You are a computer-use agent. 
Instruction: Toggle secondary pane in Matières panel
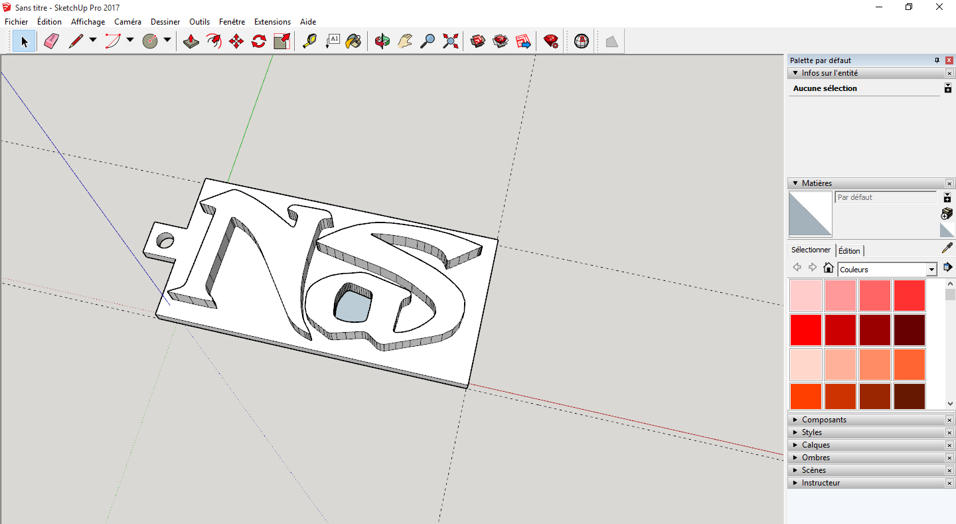(x=947, y=197)
